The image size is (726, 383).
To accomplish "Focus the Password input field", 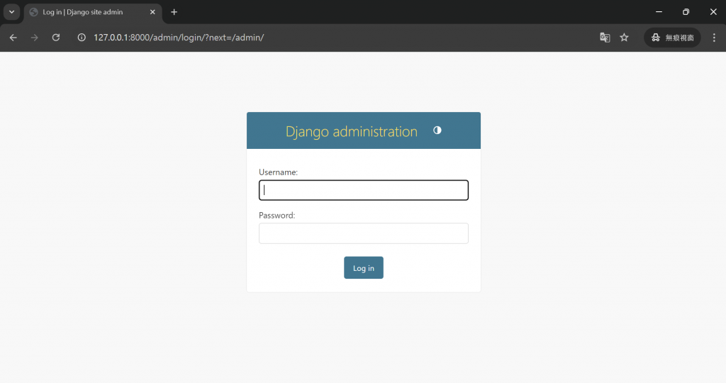I will point(364,233).
